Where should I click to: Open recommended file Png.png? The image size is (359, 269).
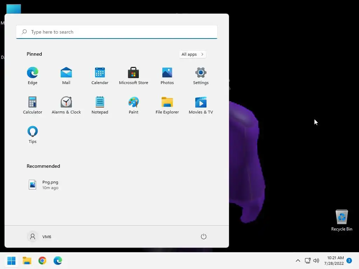43,185
